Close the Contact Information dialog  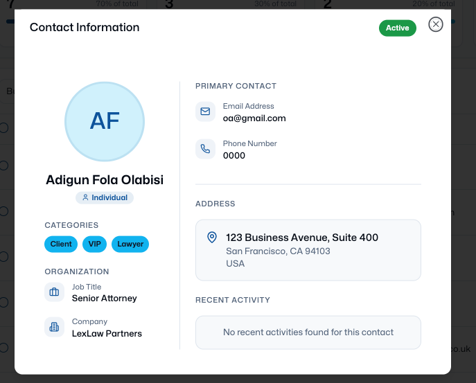point(435,25)
